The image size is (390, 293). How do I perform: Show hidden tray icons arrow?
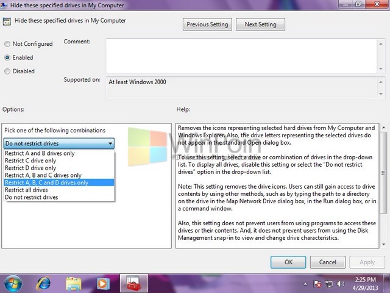pyautogui.click(x=305, y=284)
